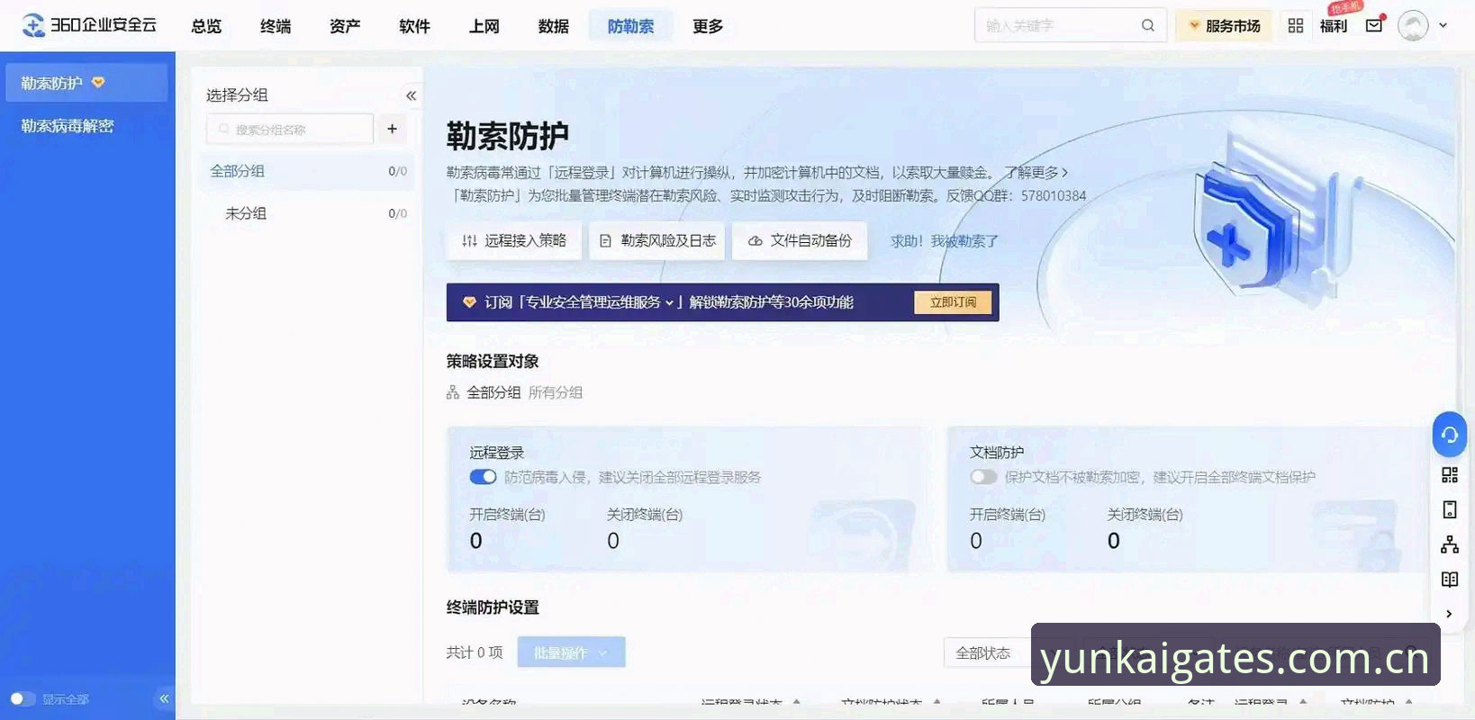Click the organization tree icon on right rail
The height and width of the screenshot is (720, 1475).
click(1450, 544)
